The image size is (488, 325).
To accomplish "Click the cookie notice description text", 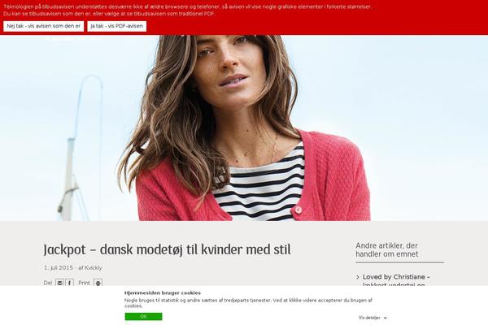I will click(248, 303).
